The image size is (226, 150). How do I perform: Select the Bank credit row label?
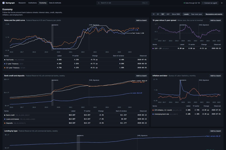(x=10, y=115)
